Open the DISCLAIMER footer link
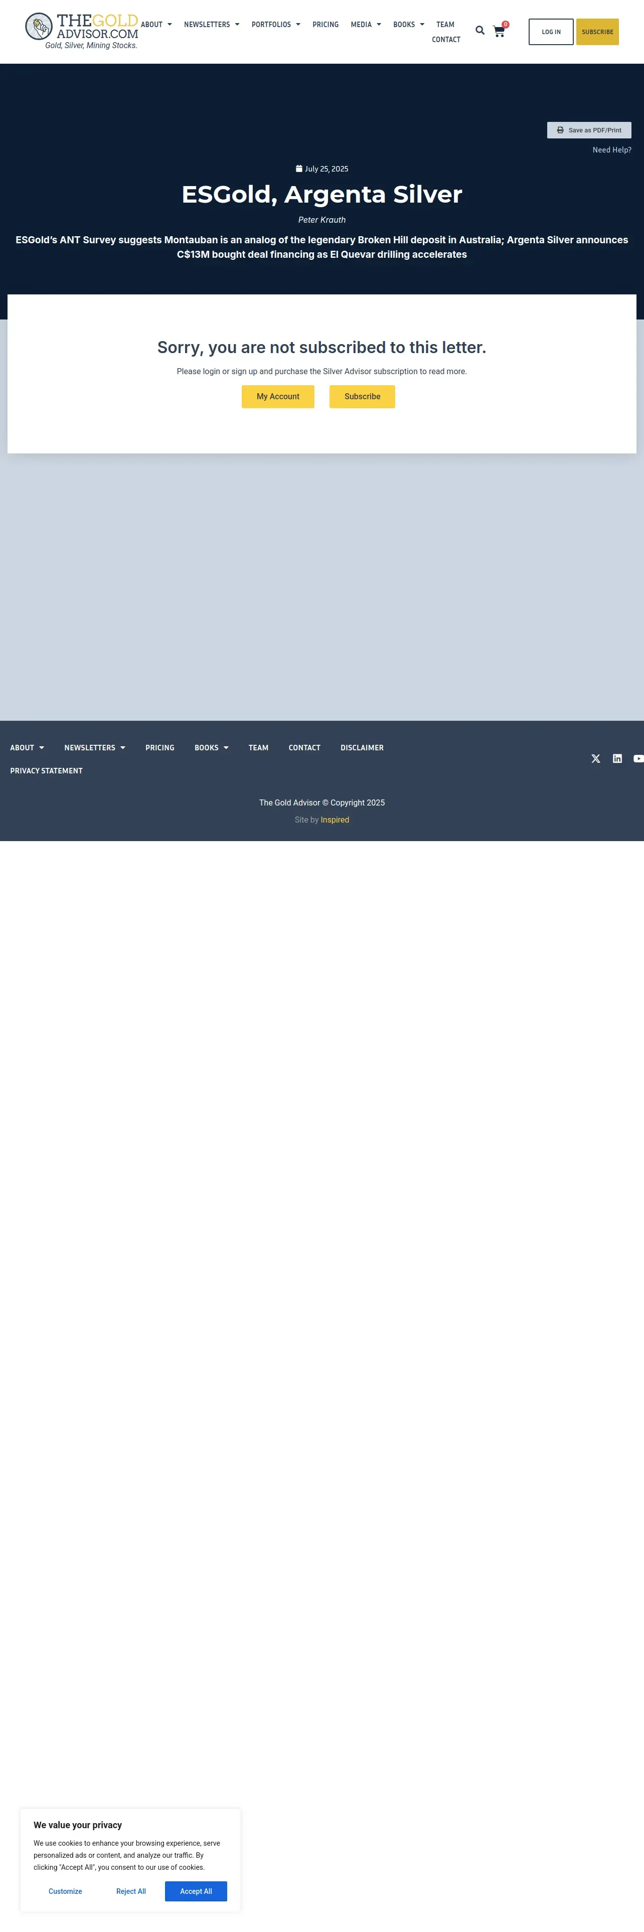Screen dimensions: 644x1932 pos(362,748)
